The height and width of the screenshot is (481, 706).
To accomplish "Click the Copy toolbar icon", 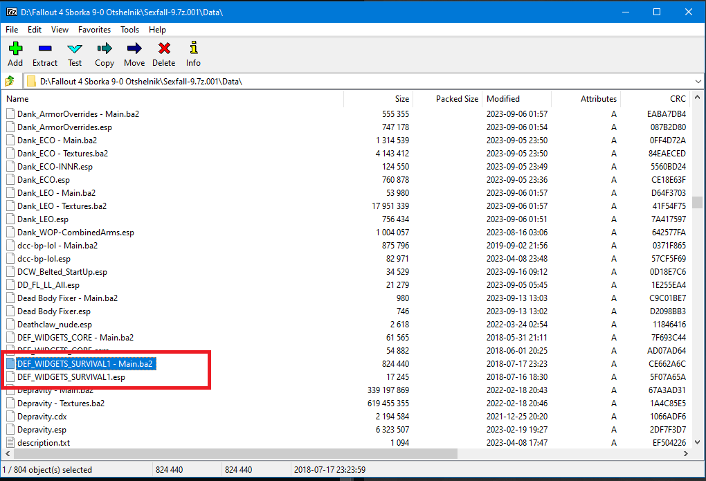I will click(x=105, y=54).
